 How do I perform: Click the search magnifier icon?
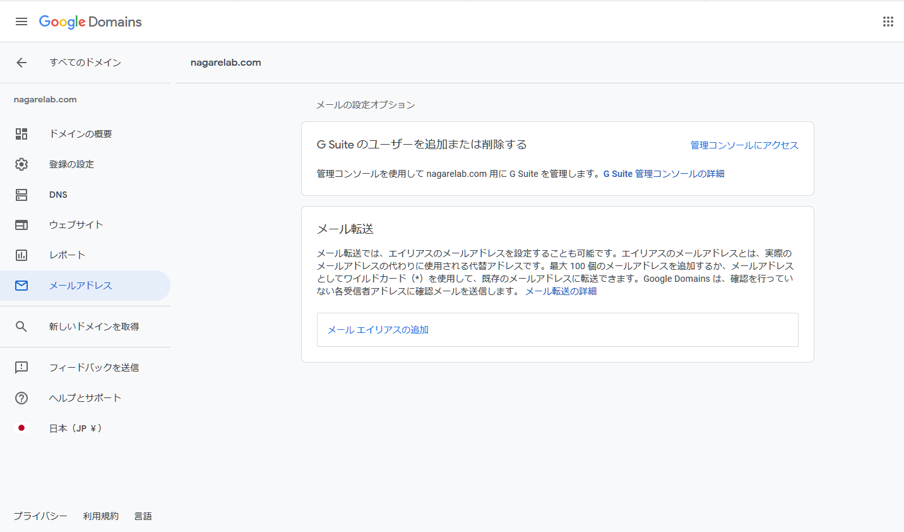point(21,327)
